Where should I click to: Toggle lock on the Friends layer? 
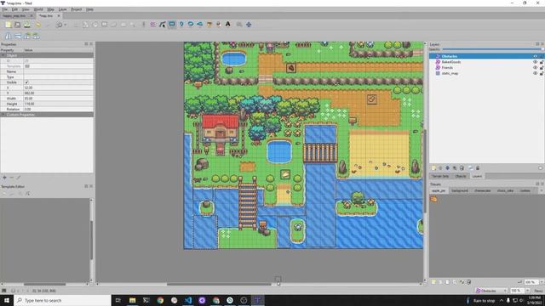tap(542, 68)
